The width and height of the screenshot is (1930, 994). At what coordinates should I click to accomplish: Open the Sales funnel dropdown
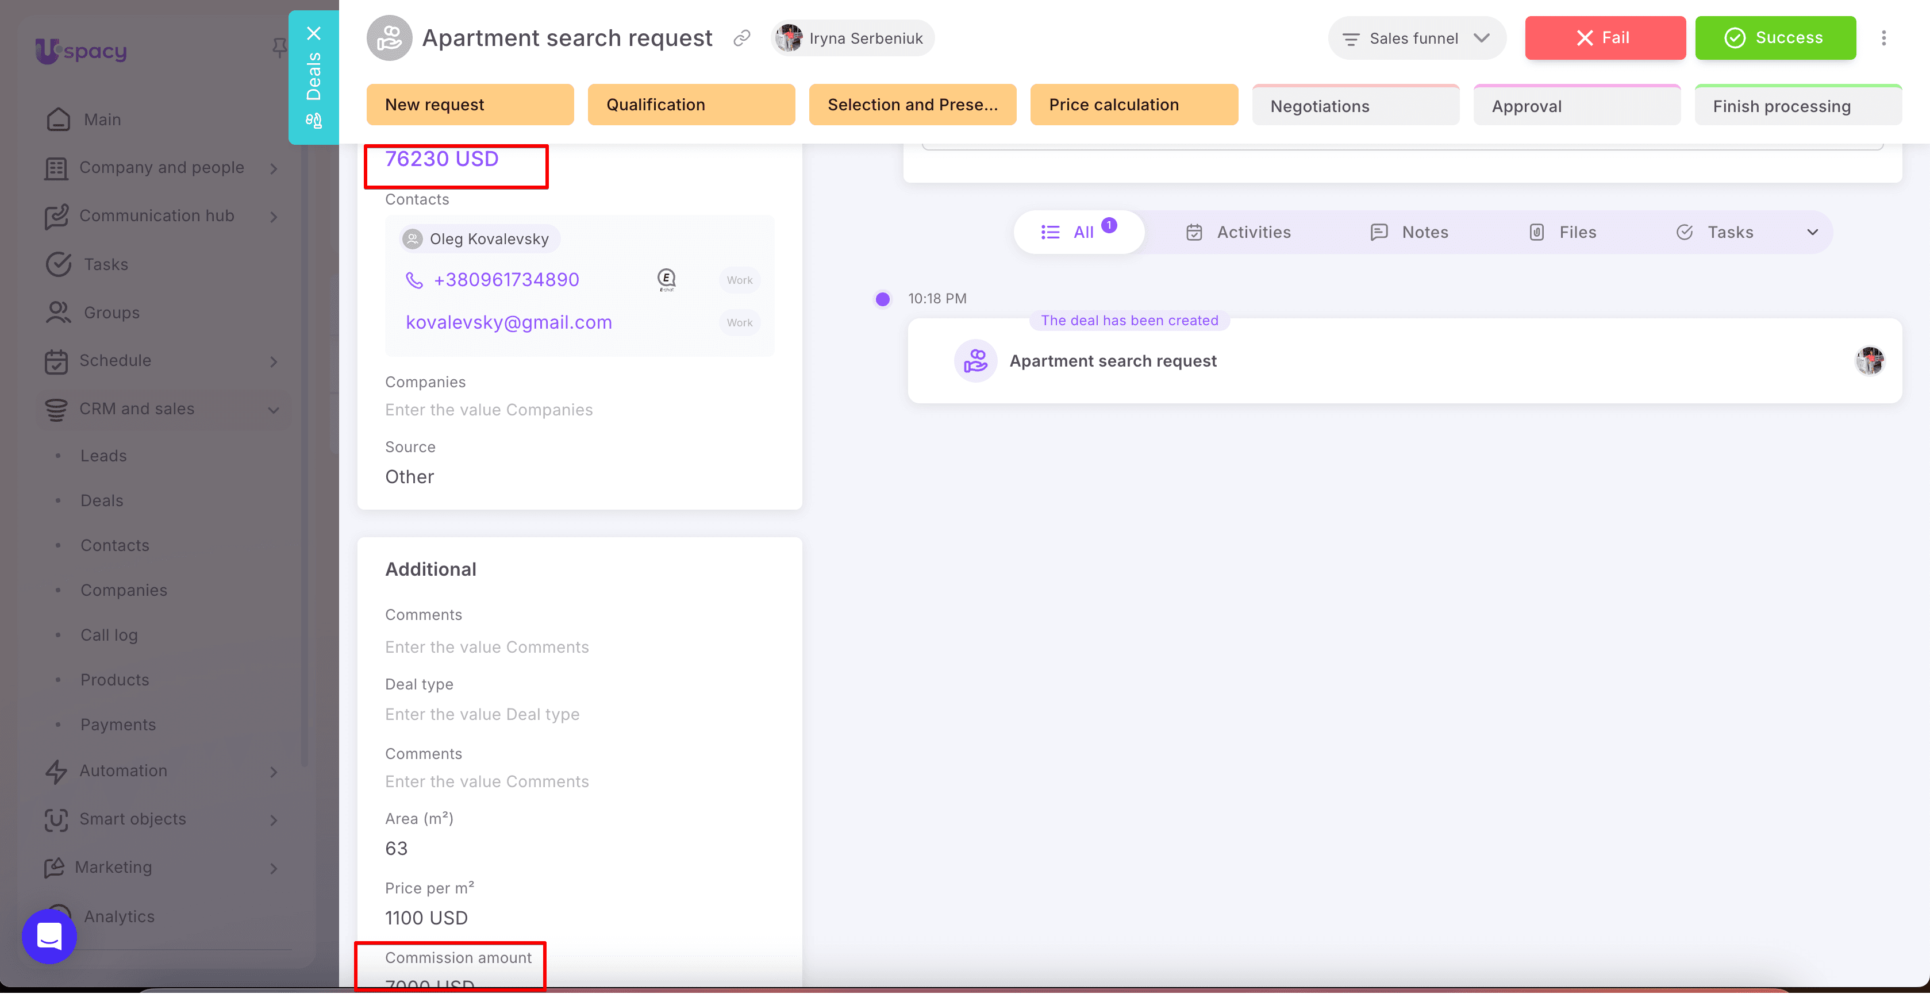point(1416,38)
